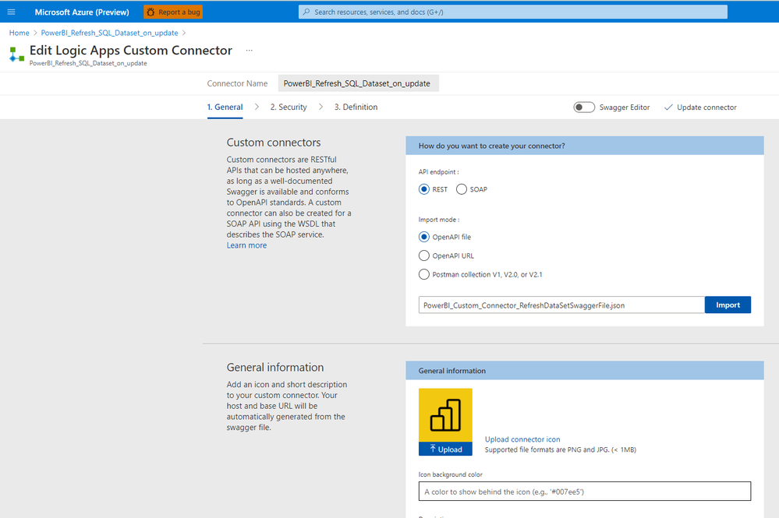The width and height of the screenshot is (779, 518).
Task: Click 'Supported file formats are PNG and JPG' text
Action: coord(561,449)
